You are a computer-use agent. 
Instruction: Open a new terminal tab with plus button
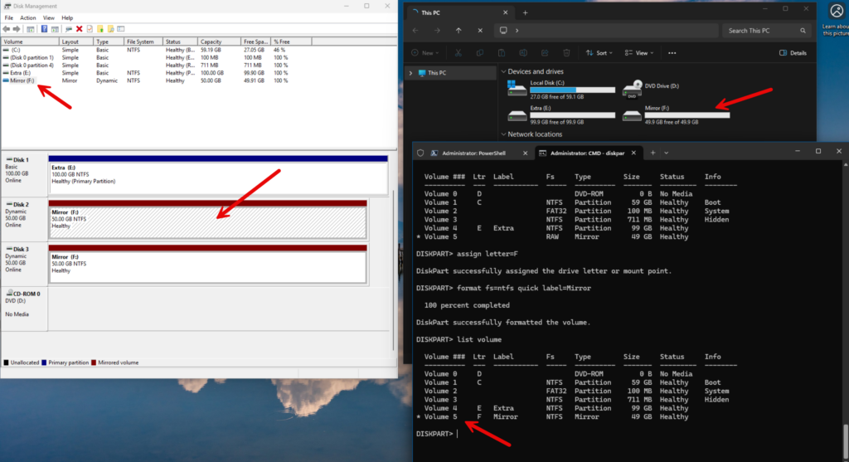click(653, 153)
